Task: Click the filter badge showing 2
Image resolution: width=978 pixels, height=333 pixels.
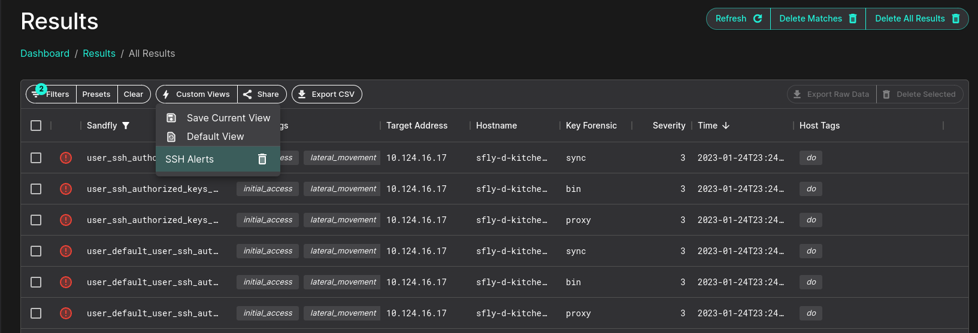Action: [x=41, y=88]
